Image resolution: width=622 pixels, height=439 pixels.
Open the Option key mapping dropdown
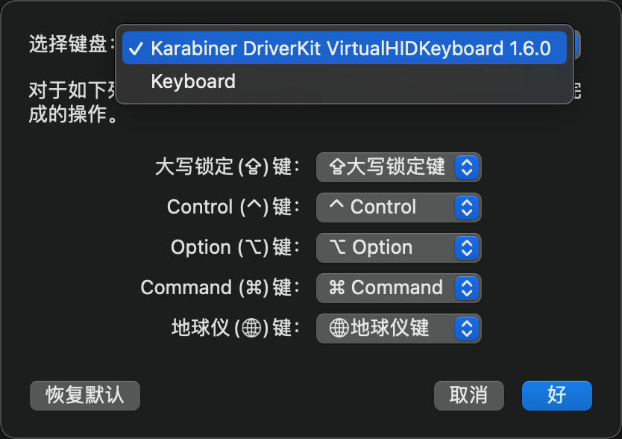pyautogui.click(x=399, y=248)
